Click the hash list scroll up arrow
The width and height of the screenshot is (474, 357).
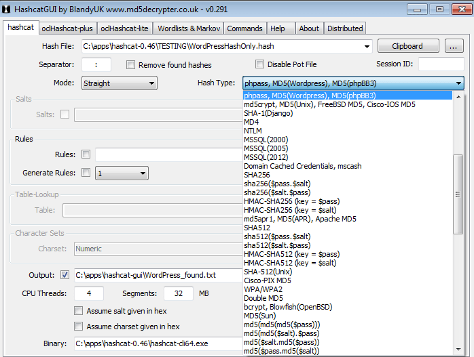(458, 97)
